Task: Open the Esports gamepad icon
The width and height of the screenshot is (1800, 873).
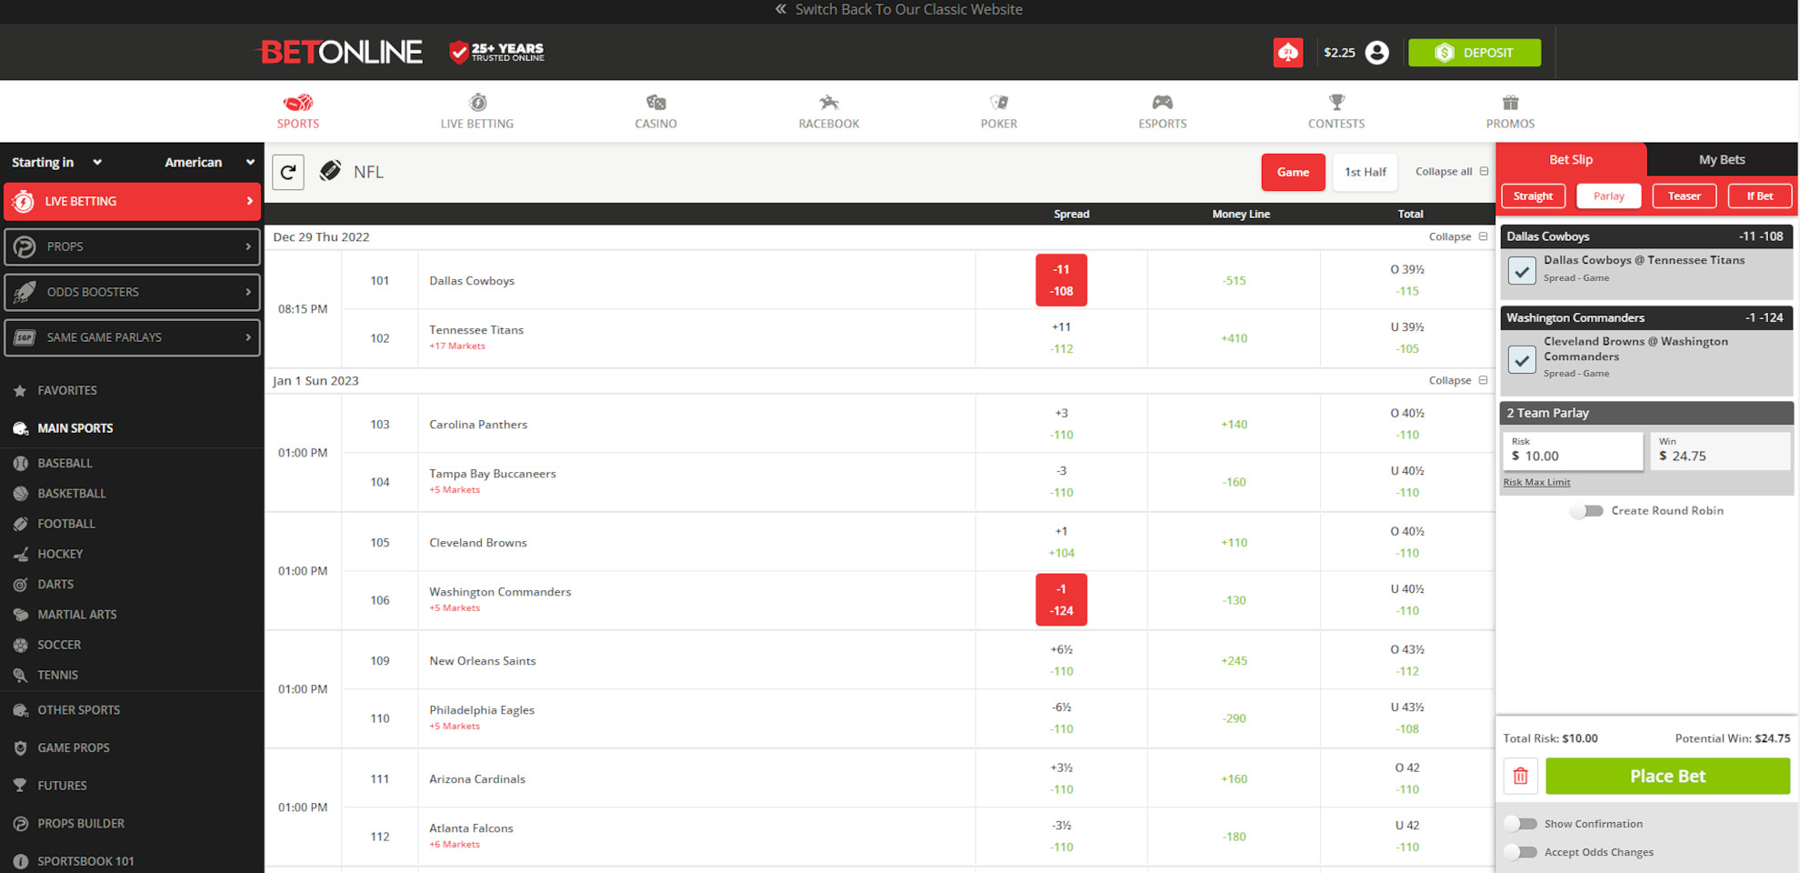Action: pos(1162,102)
